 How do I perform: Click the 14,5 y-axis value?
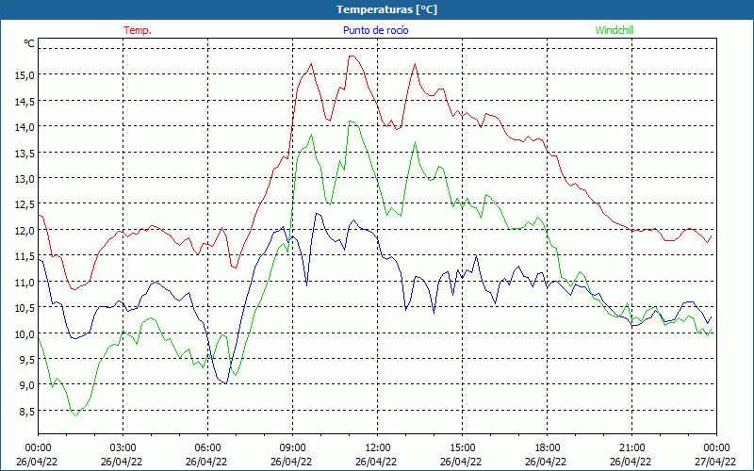click(x=25, y=101)
